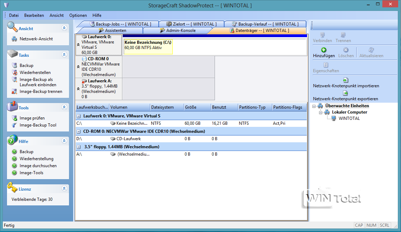The height and width of the screenshot is (232, 401).
Task: Collapse Lokaler Computer tree node
Action: tap(320, 112)
